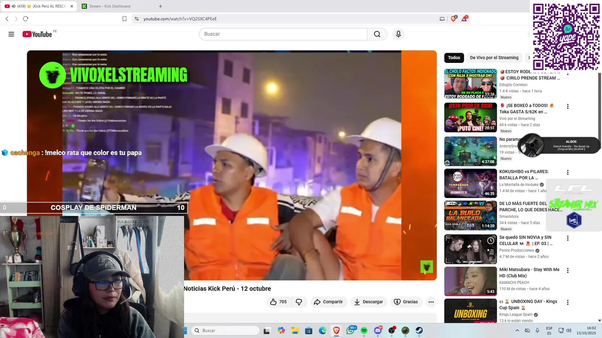Close the Kick Perú YouTube tab
This screenshot has height=338, width=602.
point(71,6)
